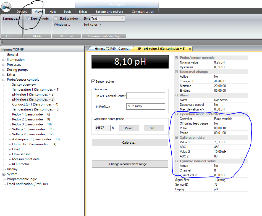Open the Backup and restore tab

click(109, 12)
